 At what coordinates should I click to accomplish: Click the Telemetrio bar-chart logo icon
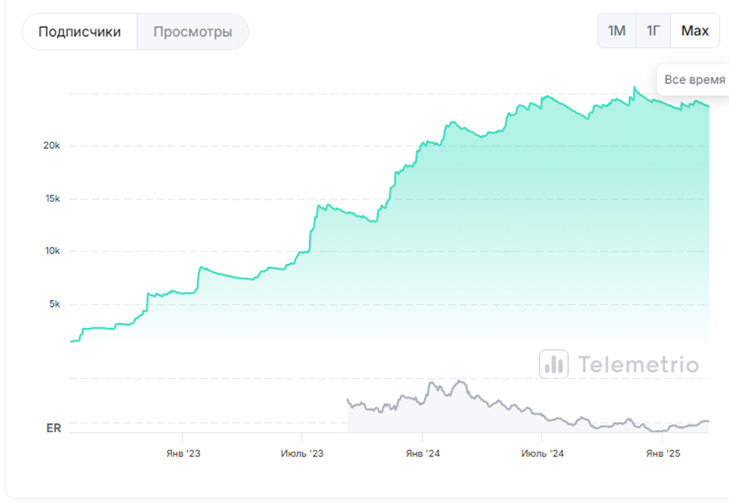click(x=553, y=364)
